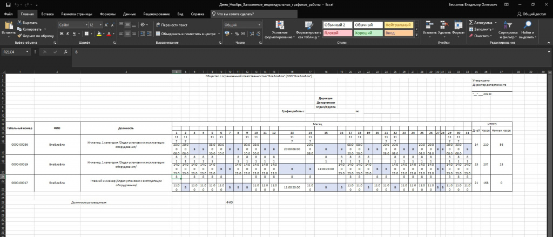Switch to the Формулы tab
Screen dimensions: 553x237
(x=107, y=14)
